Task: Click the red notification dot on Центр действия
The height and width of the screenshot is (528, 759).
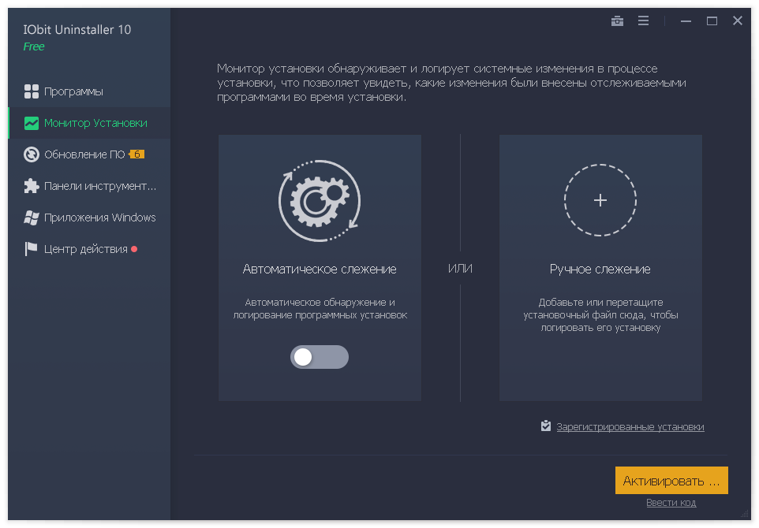Action: (134, 249)
